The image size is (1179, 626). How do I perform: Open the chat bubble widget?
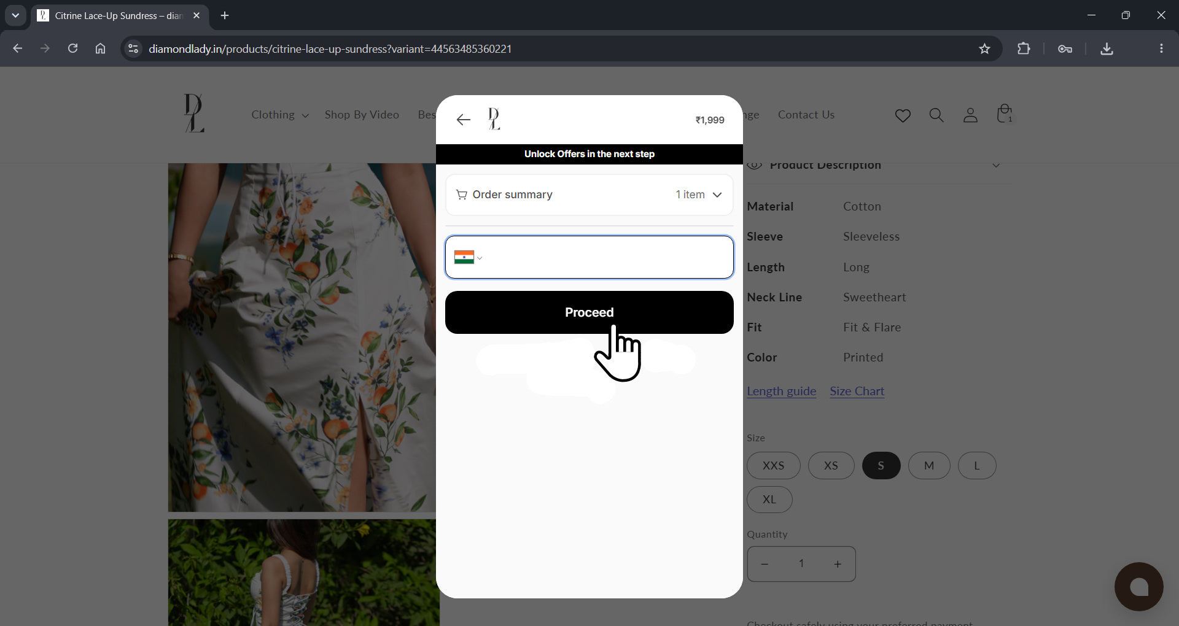(1138, 587)
